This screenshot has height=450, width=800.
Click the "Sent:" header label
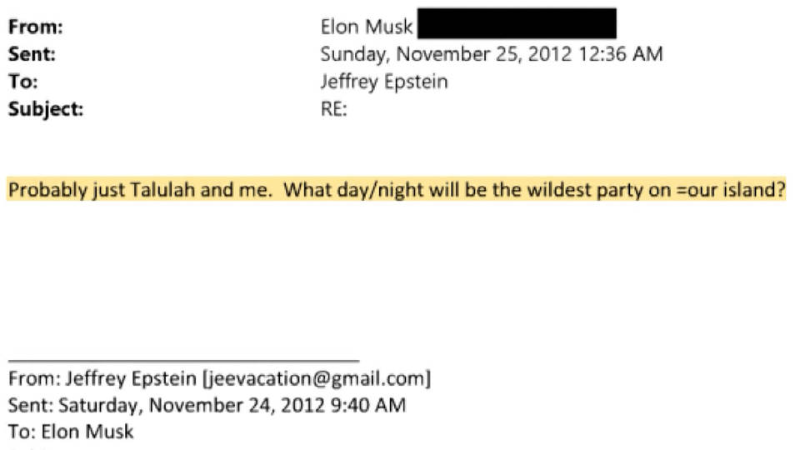pos(32,55)
